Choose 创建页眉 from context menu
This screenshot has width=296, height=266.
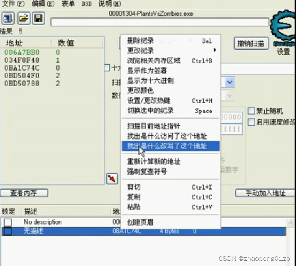[x=171, y=222]
